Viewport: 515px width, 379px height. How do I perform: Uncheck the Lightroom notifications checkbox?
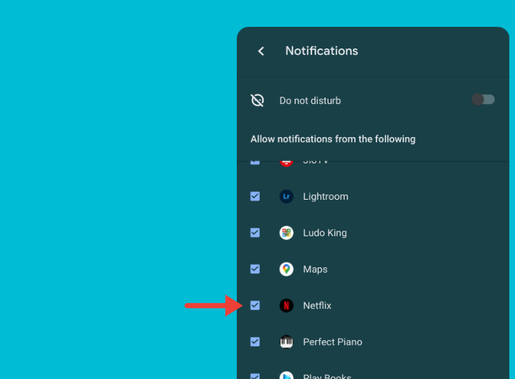(x=255, y=197)
